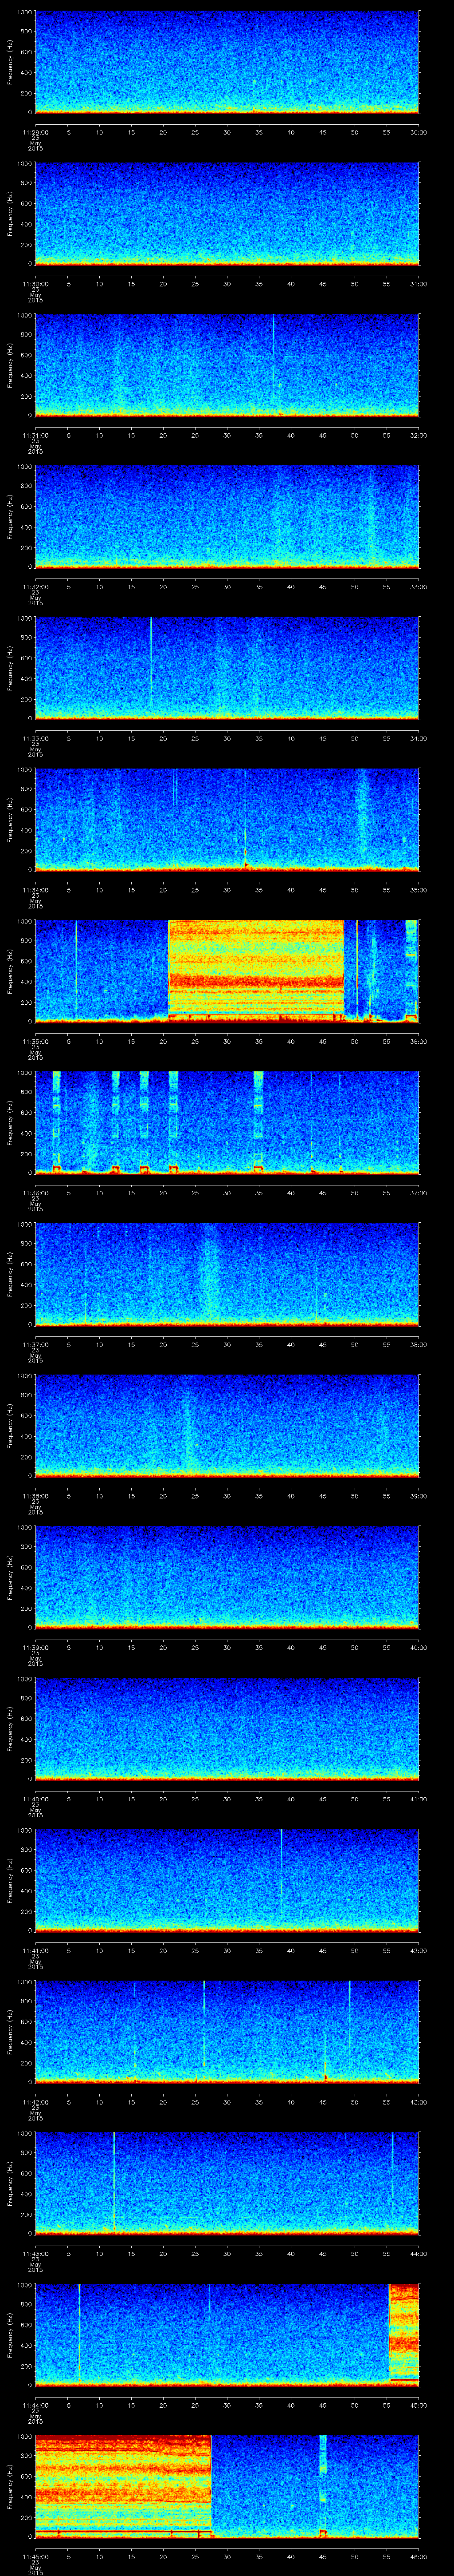Click the '30:00' end label of the first panel
The image size is (454, 2576).
tap(419, 132)
